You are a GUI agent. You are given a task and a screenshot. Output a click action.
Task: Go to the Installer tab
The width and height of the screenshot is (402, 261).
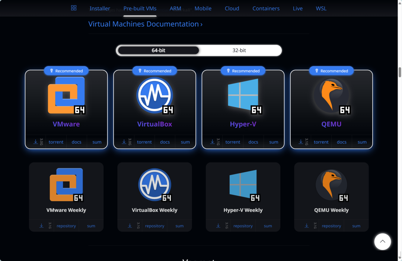click(x=100, y=8)
